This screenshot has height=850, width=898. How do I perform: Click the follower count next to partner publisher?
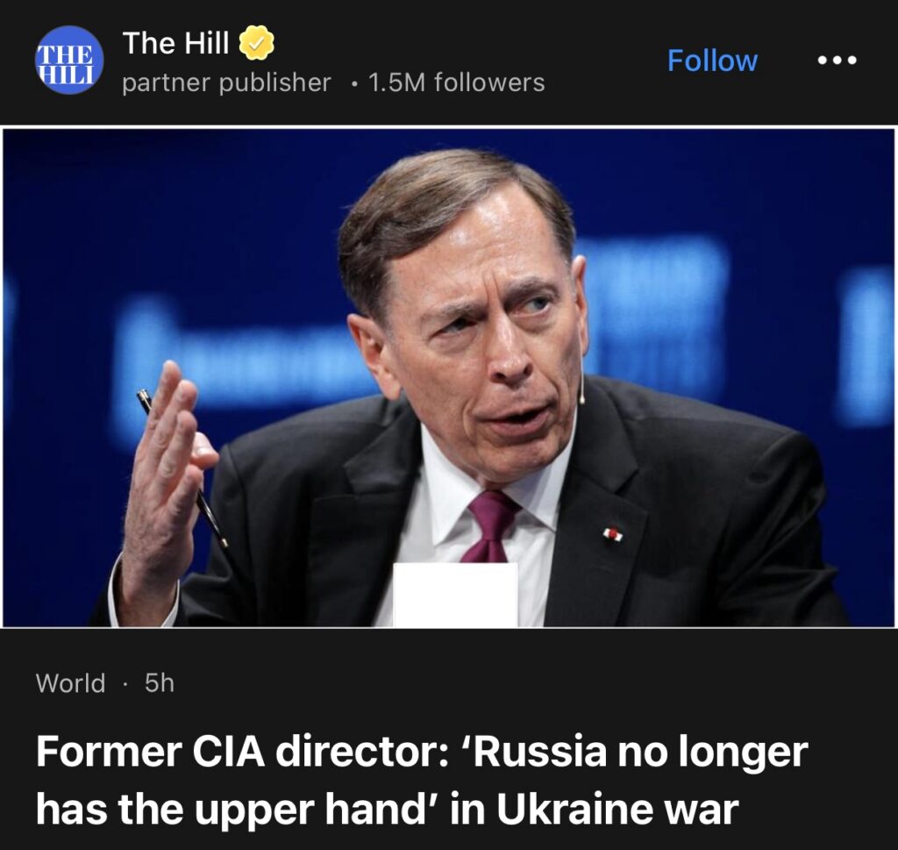click(x=456, y=82)
